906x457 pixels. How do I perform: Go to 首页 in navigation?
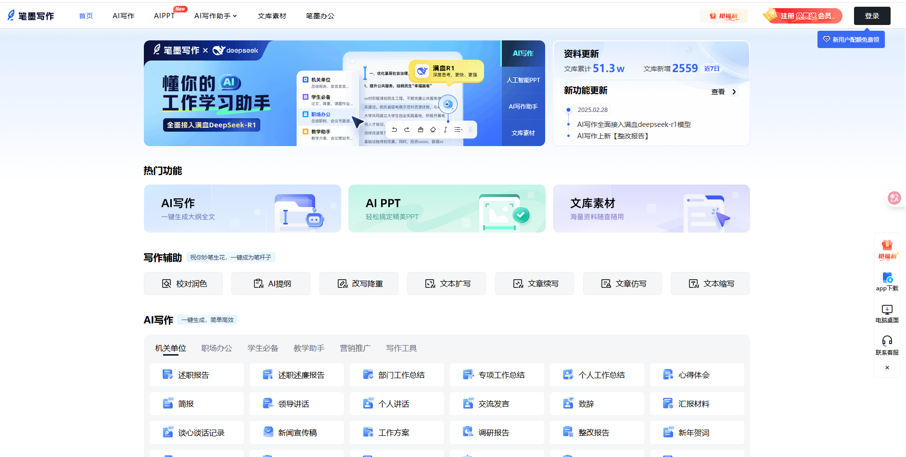[86, 16]
